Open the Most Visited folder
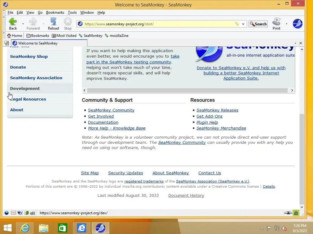 (64, 36)
